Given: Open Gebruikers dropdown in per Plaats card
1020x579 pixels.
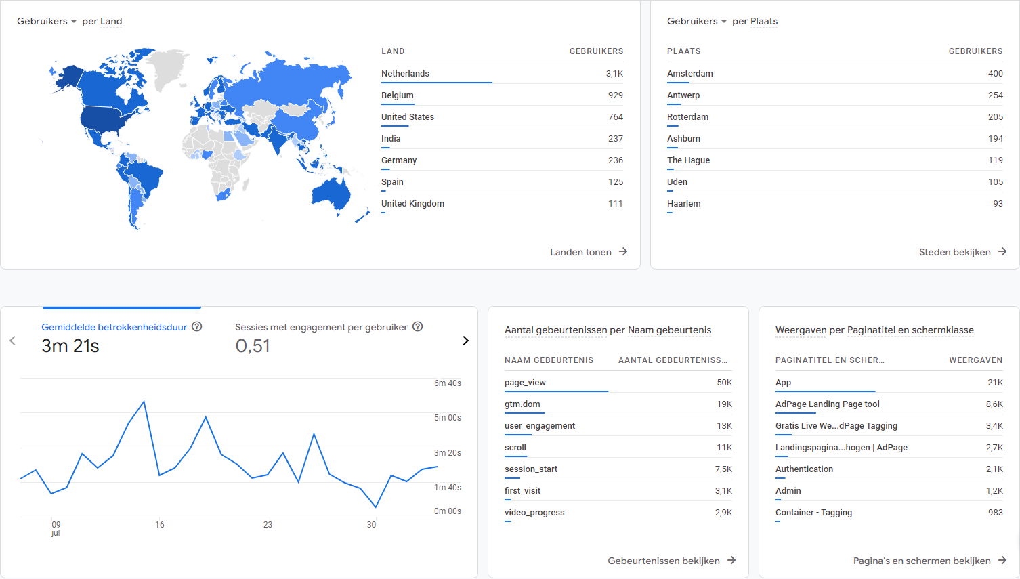Looking at the screenshot, I should [697, 21].
